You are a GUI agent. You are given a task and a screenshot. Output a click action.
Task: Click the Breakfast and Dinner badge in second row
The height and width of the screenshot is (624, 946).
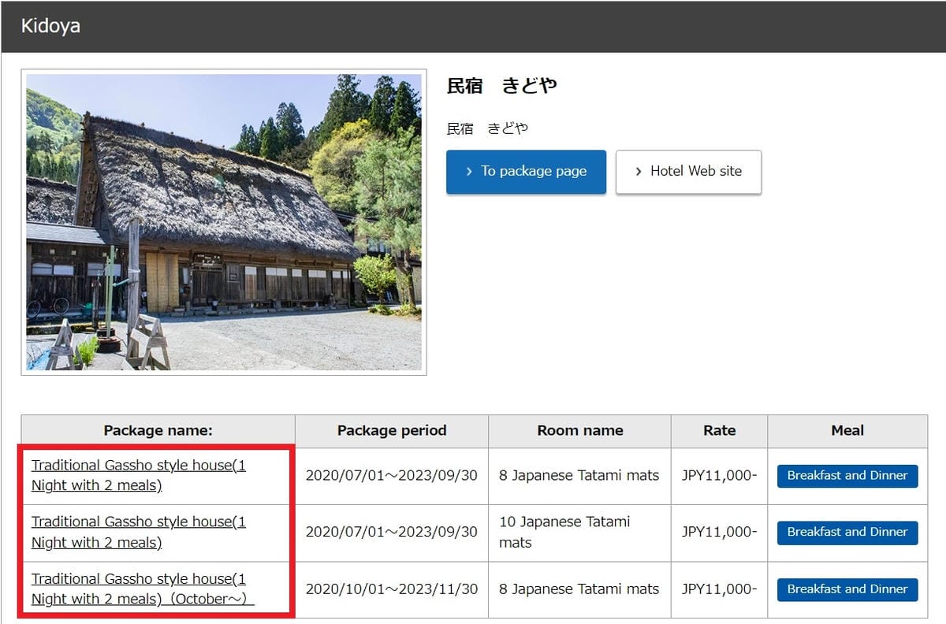847,532
